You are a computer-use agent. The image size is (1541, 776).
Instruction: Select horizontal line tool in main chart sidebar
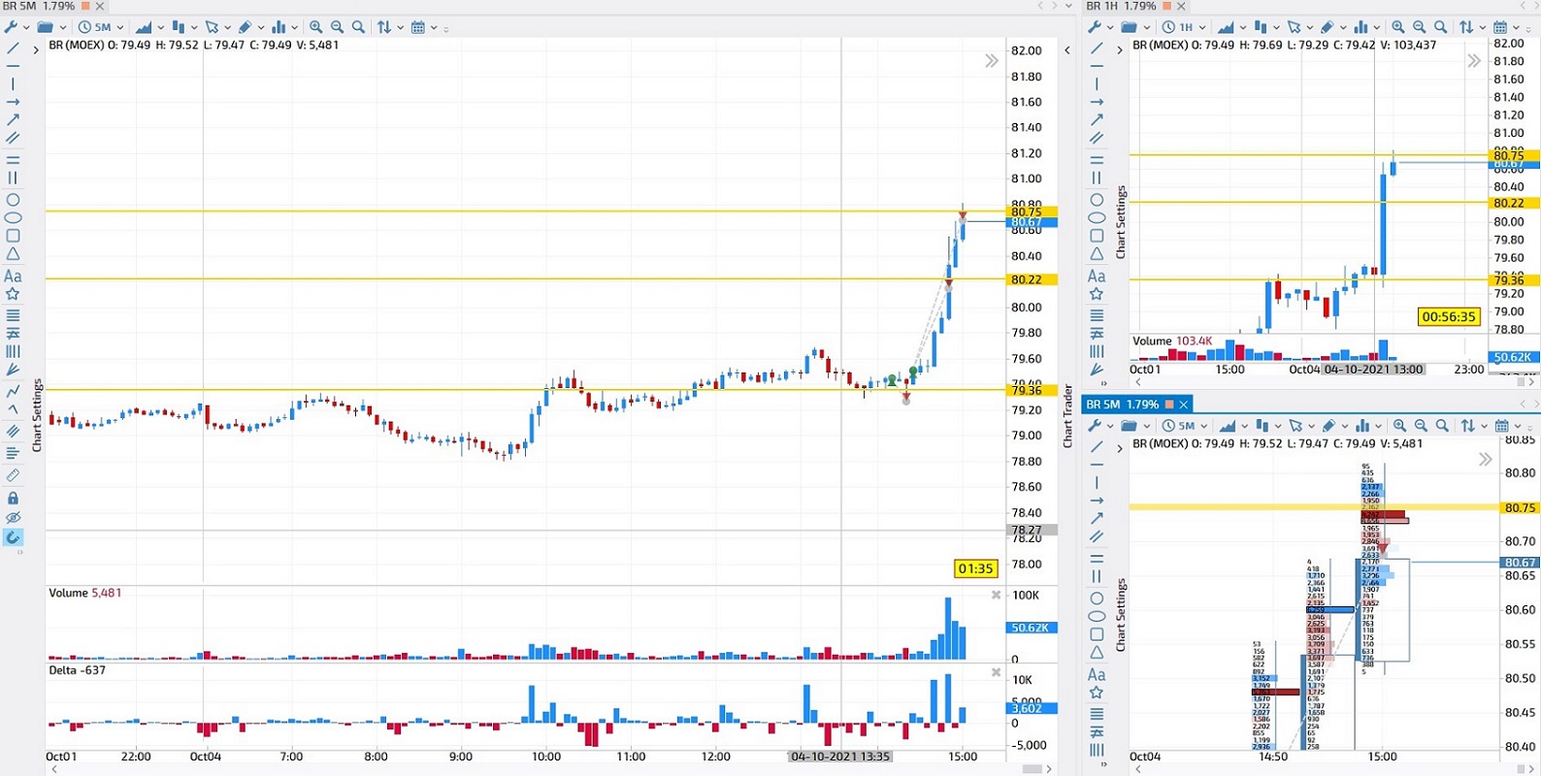[13, 66]
